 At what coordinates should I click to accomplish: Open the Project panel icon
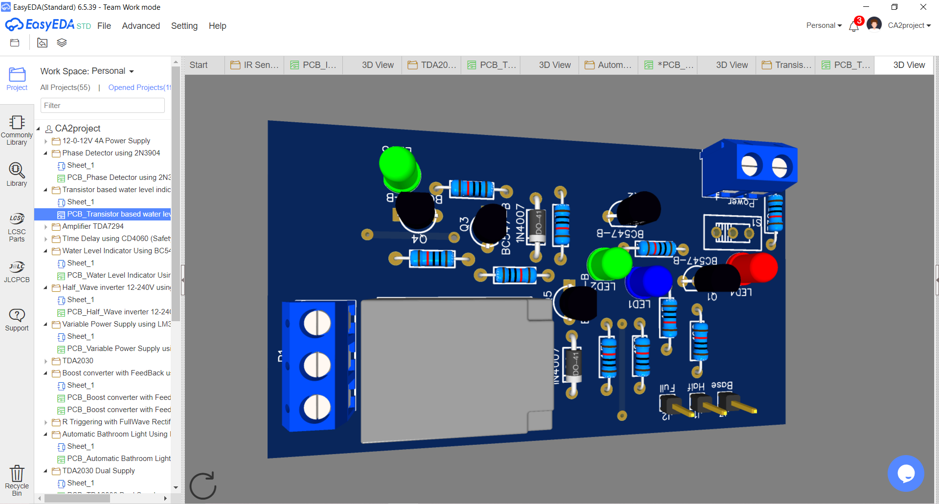(17, 79)
